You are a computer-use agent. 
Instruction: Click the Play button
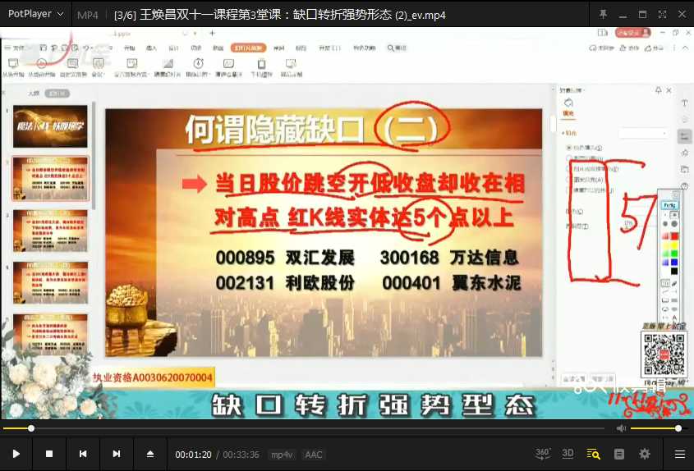pos(16,454)
